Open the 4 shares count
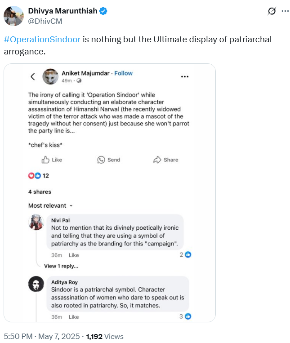This screenshot has height=343, width=290. pyautogui.click(x=40, y=192)
